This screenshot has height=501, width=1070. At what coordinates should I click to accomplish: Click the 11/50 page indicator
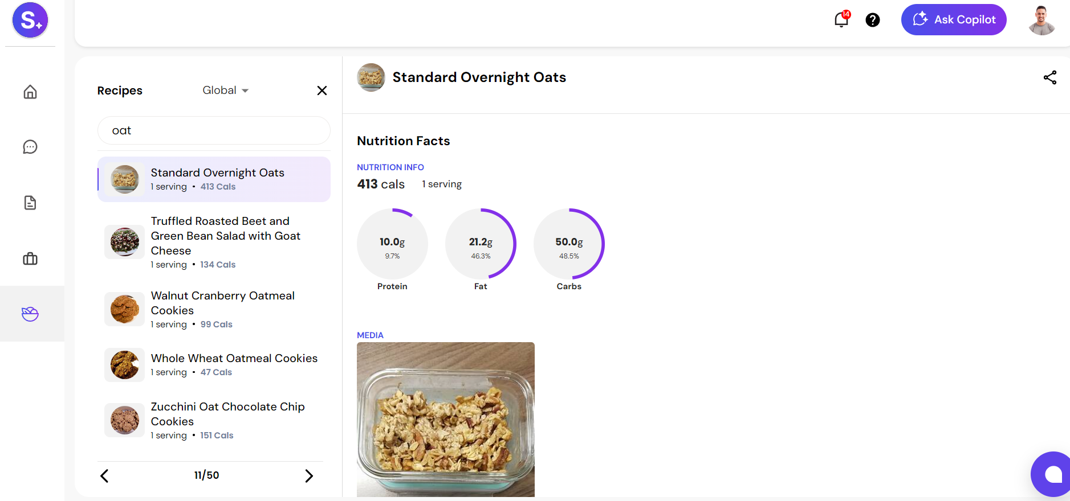206,475
